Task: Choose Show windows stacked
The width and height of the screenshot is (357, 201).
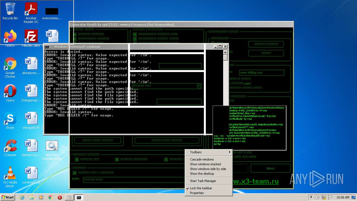Action: click(x=205, y=164)
